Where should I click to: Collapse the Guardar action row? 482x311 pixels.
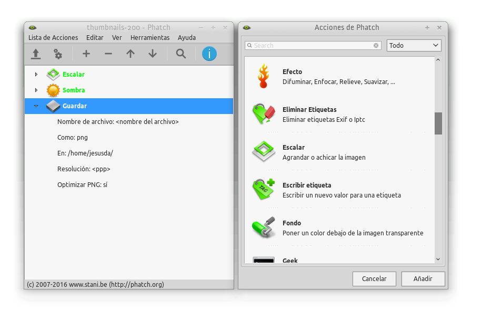coord(36,106)
